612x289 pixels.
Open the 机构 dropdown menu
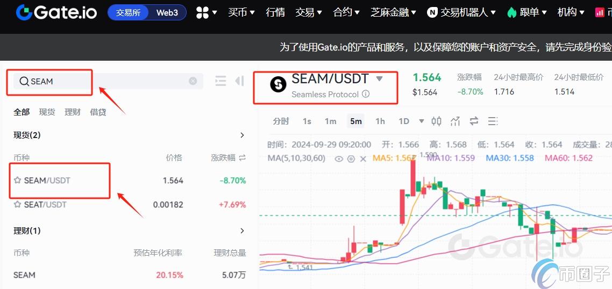tap(571, 12)
